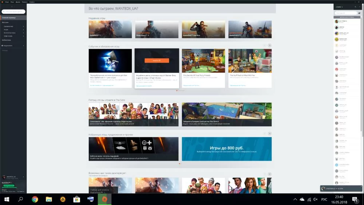This screenshot has width=364, height=205.
Task: Open This Stuff Pack Is Filled With Fur card
Action: pyautogui.click(x=250, y=68)
